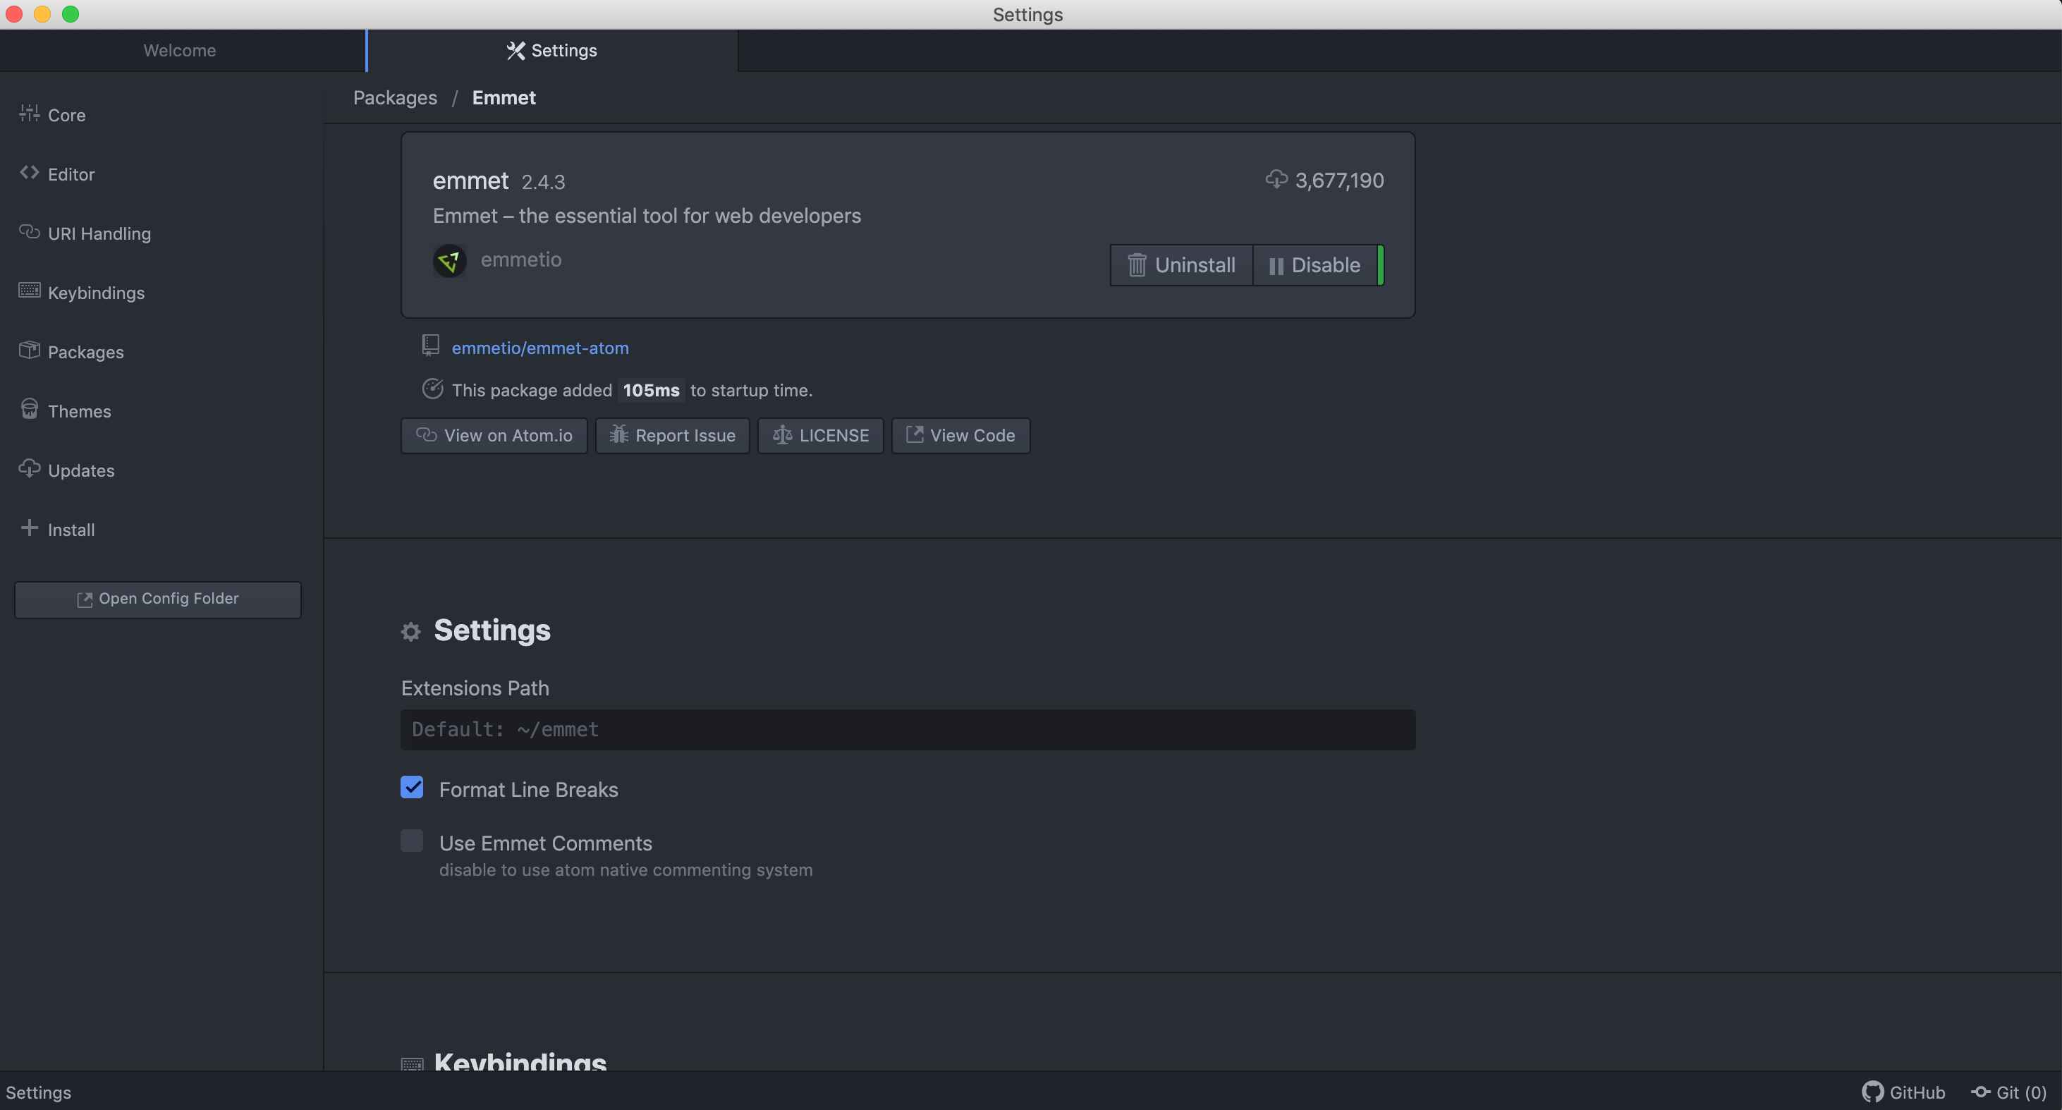
Task: Click Open Config Folder button
Action: click(x=158, y=599)
